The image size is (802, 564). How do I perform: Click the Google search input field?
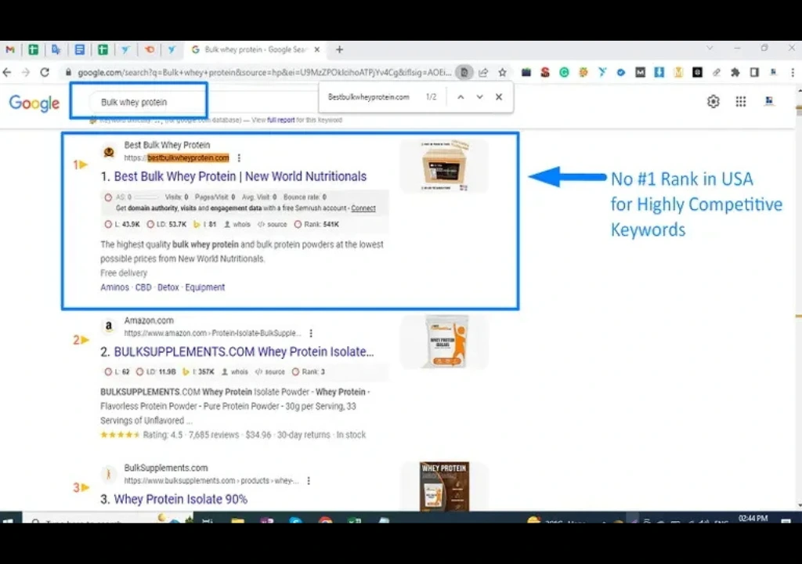[141, 102]
